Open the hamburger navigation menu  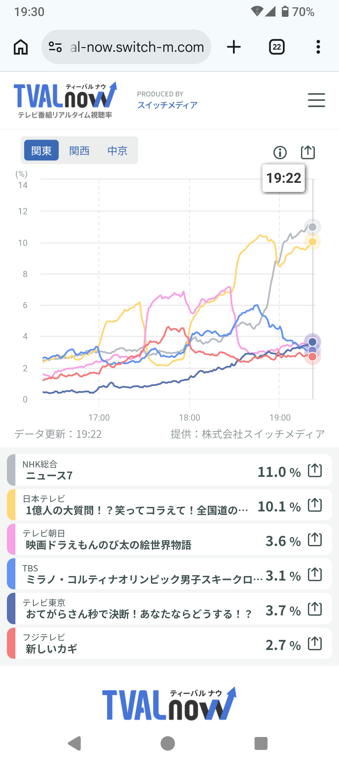[x=316, y=100]
